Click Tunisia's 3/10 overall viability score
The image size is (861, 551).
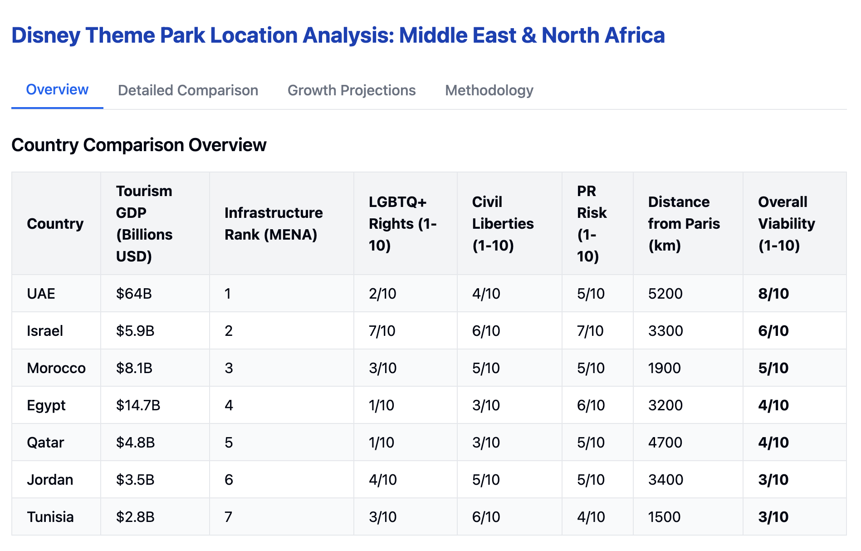[773, 517]
